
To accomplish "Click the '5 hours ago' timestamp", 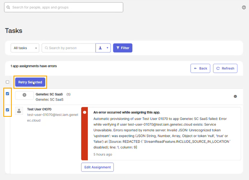I will point(102,154).
